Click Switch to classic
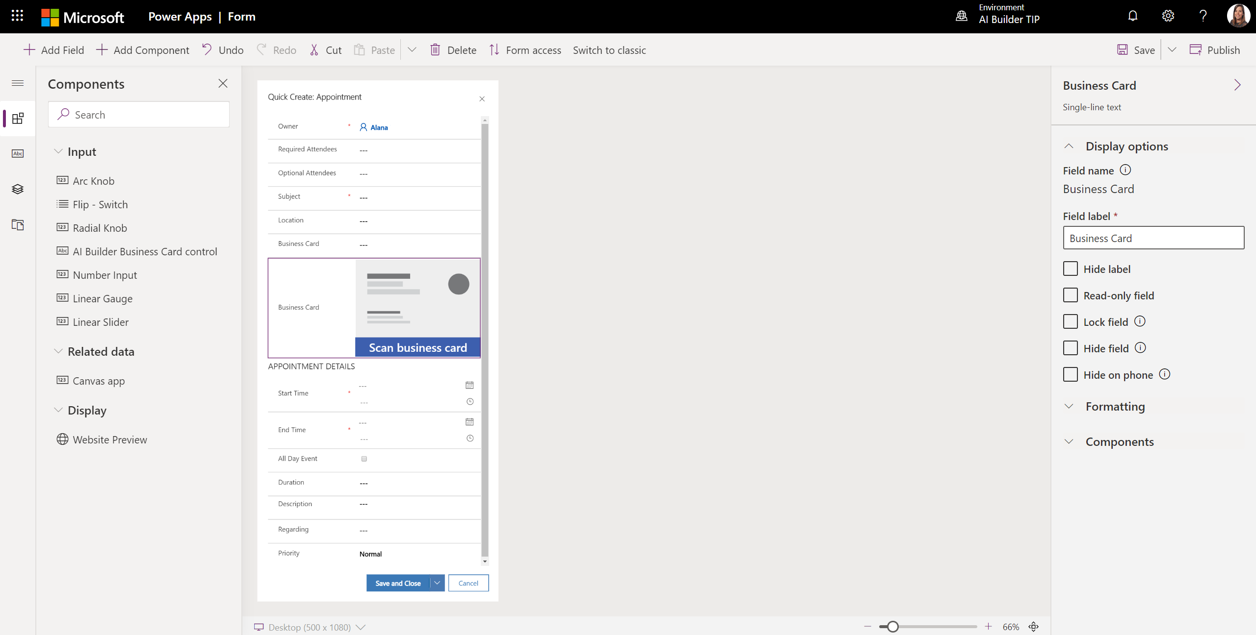The width and height of the screenshot is (1256, 635). [609, 50]
